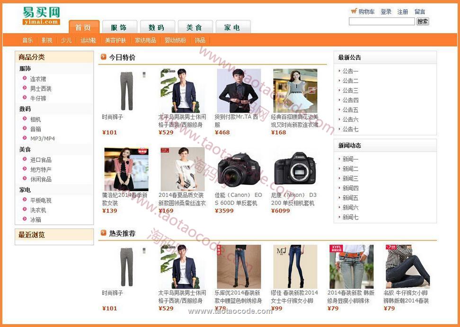460x327 pixels.
Task: Click the 注册 register link
Action: coord(402,12)
